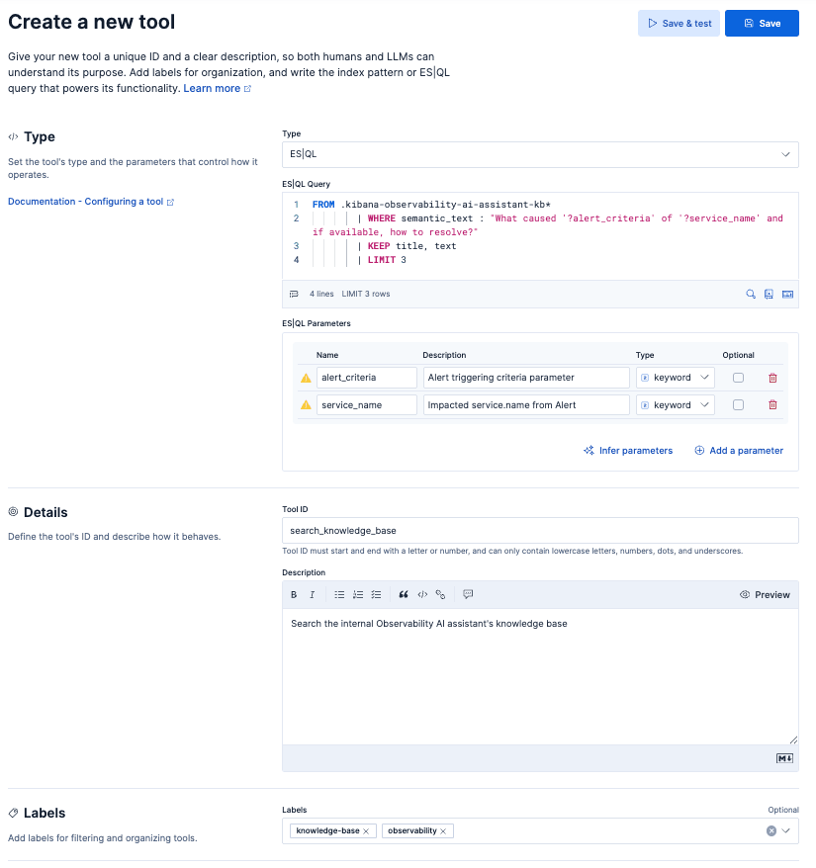Open the Learn more link

click(x=213, y=88)
